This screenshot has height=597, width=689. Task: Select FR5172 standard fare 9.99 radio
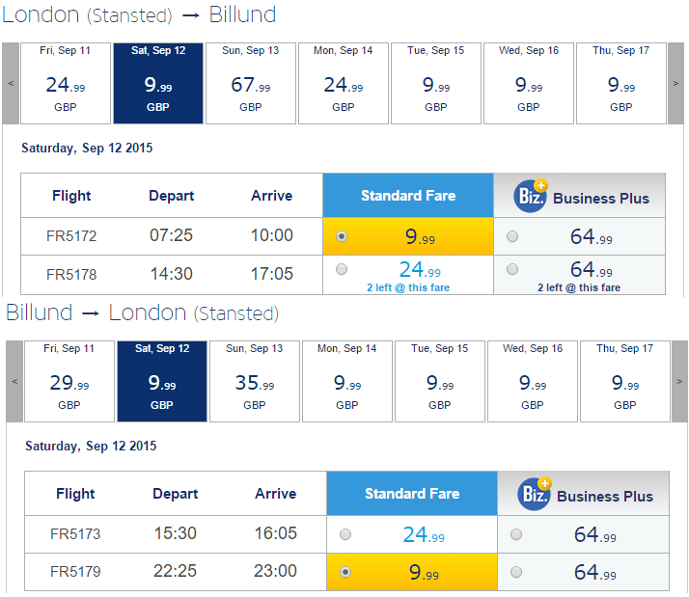coord(342,236)
